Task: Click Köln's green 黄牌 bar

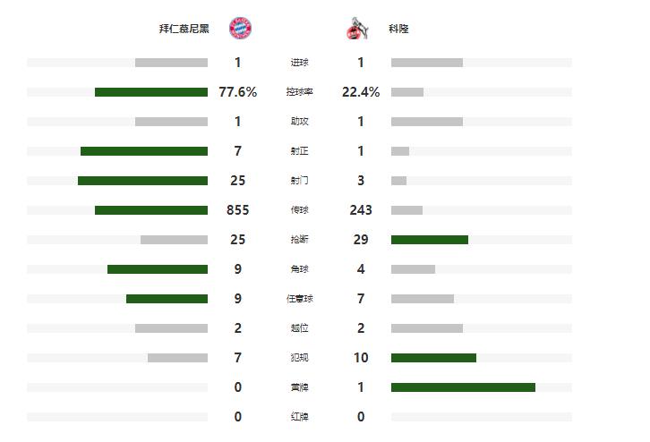Action: click(463, 387)
